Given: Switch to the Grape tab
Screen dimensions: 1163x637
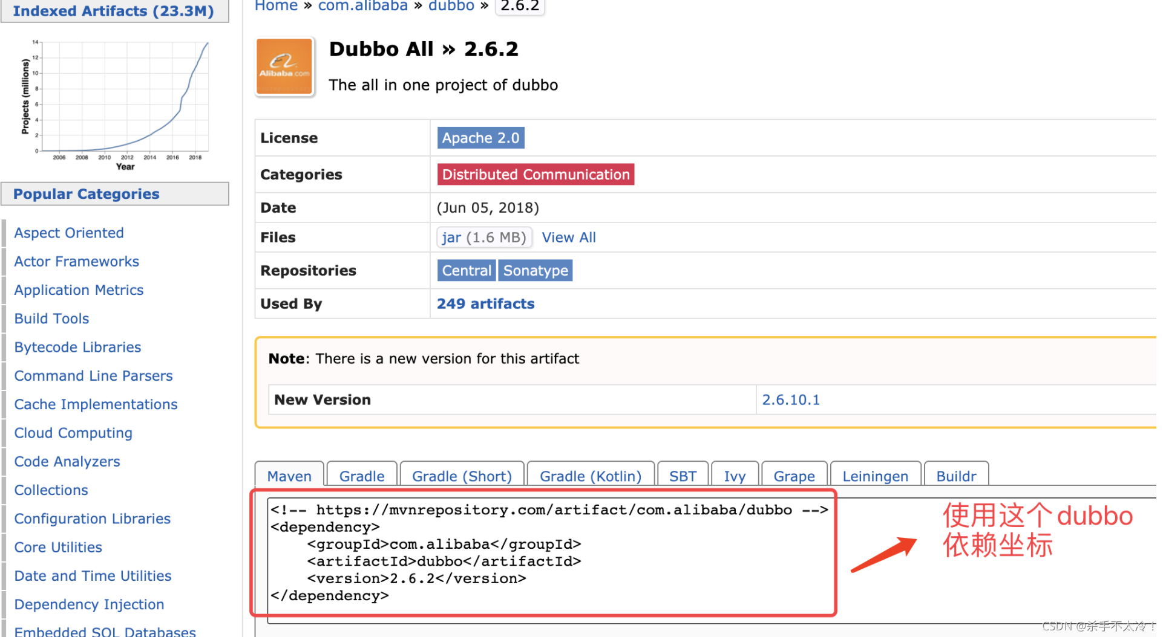Looking at the screenshot, I should click(x=794, y=476).
